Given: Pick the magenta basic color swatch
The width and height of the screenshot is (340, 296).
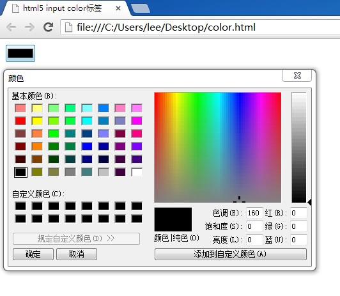Looking at the screenshot, I should tap(137, 121).
